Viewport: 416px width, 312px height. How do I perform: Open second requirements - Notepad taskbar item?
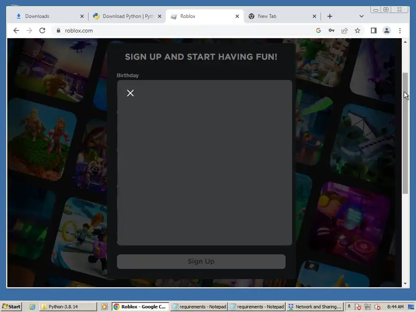[257, 307]
